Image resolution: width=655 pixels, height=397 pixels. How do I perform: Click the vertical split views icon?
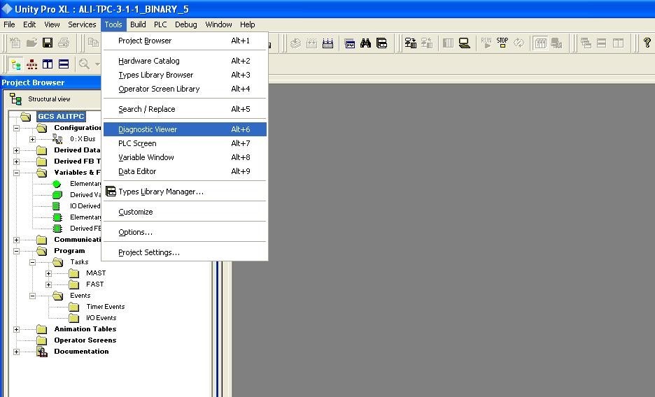pyautogui.click(x=48, y=64)
